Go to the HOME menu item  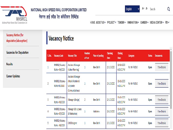(92, 22)
